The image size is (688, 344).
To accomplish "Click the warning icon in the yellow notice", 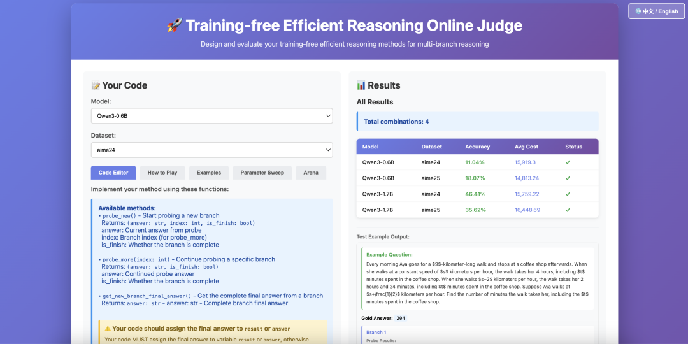I will [x=108, y=328].
